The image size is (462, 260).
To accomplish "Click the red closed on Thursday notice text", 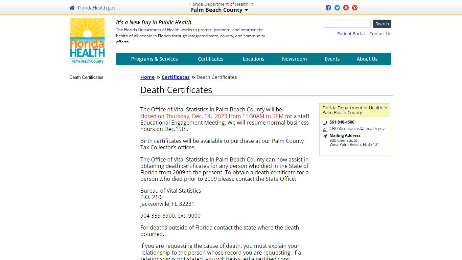I will pos(212,116).
